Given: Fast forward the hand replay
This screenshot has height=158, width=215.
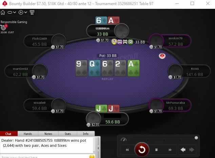Looking at the screenshot, I should click(x=170, y=150).
